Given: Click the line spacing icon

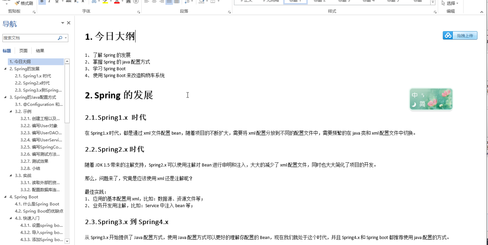Looking at the screenshot, I should coord(186,1).
